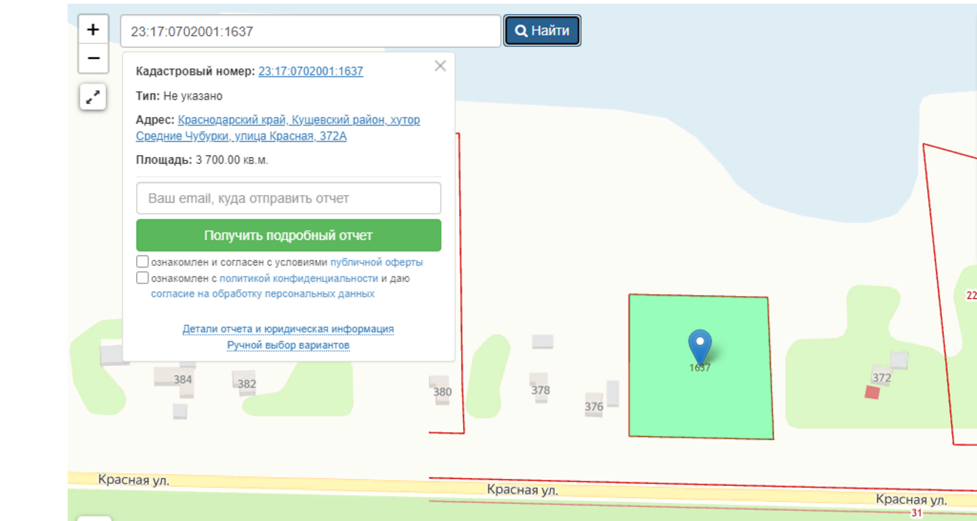Focus the email field for the report

(289, 198)
